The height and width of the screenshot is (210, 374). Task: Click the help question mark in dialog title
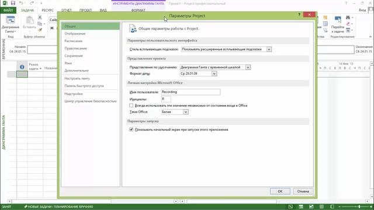coord(299,15)
